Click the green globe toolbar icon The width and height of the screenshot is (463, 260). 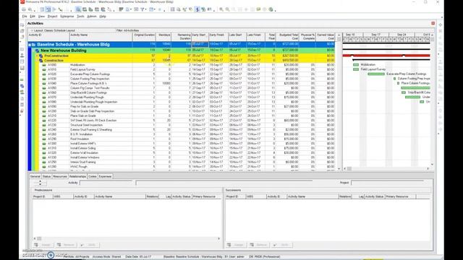pyautogui.click(x=271, y=9)
